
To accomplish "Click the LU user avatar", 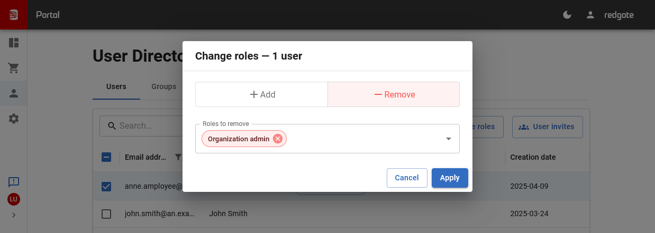I will pos(14,199).
